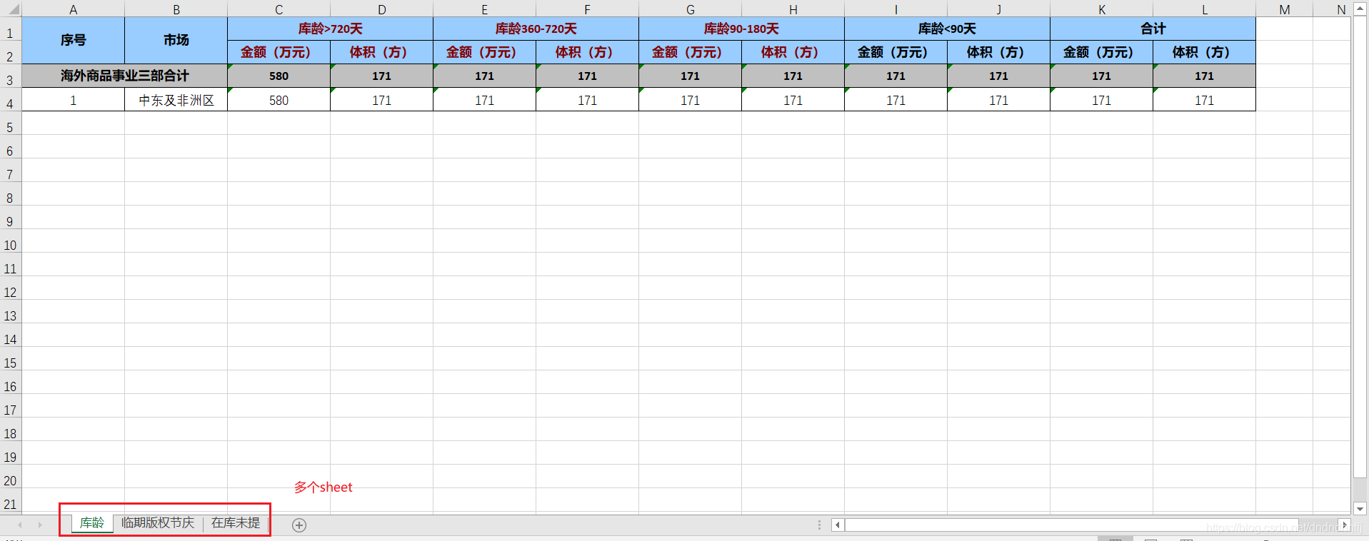Click 金额（万元）in column K
Viewport: 1369px width, 541px height.
point(1102,52)
